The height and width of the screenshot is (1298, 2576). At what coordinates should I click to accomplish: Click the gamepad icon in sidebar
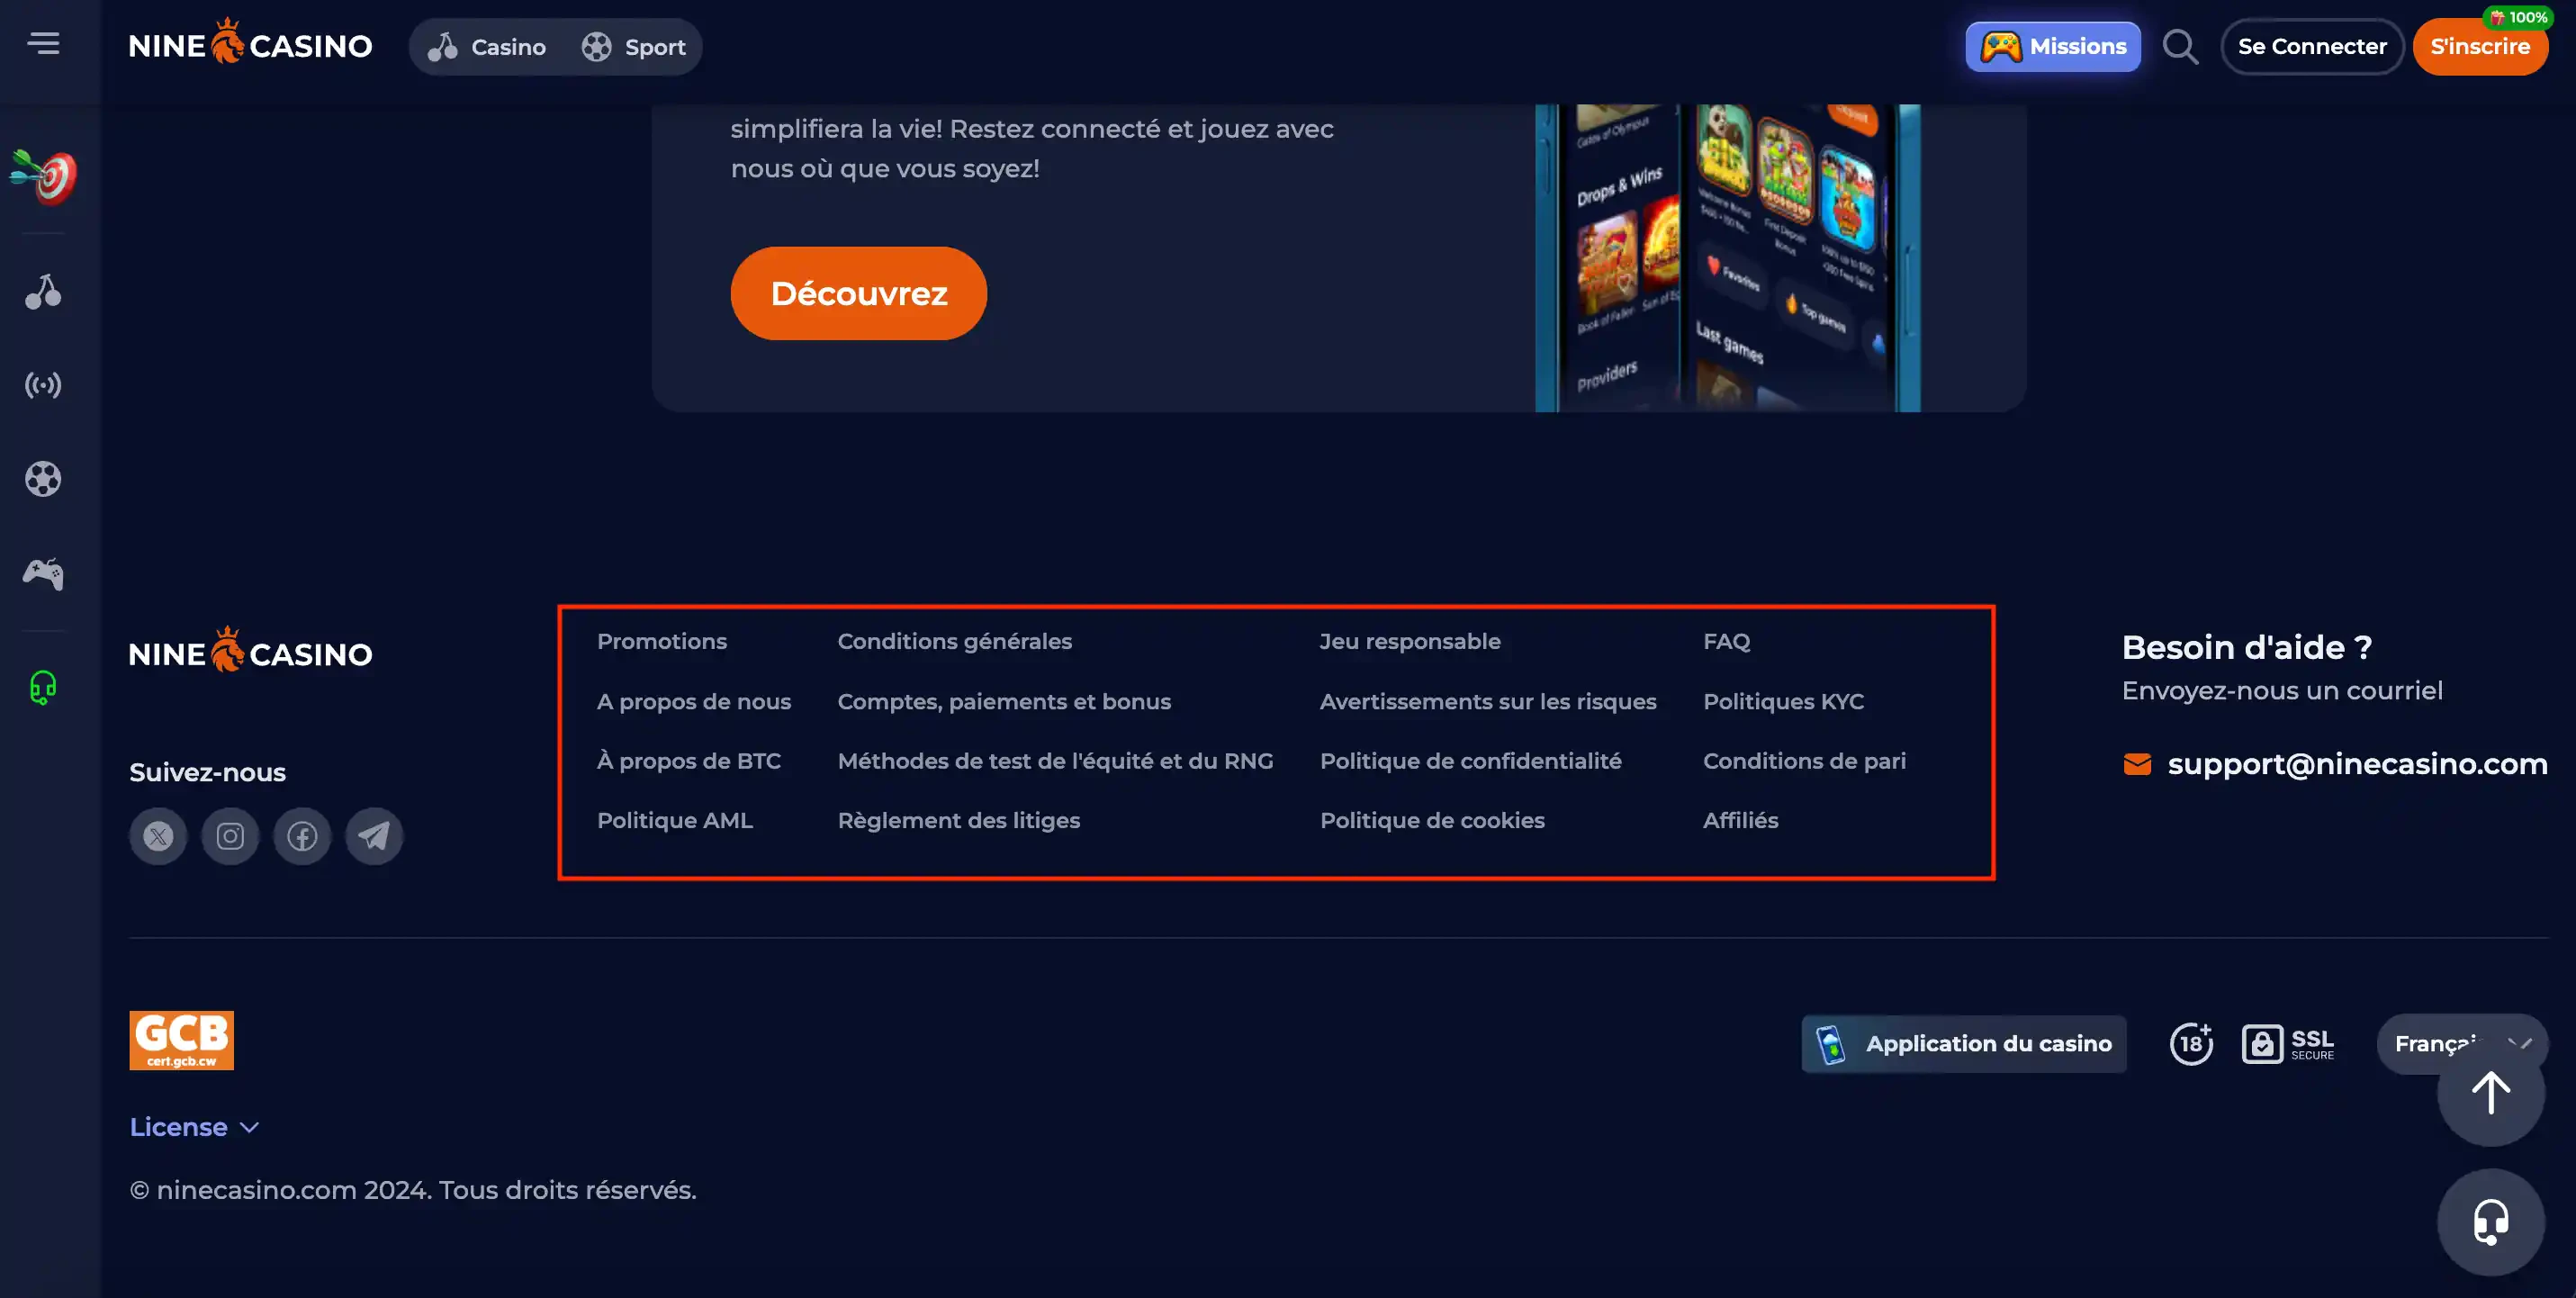[x=43, y=574]
